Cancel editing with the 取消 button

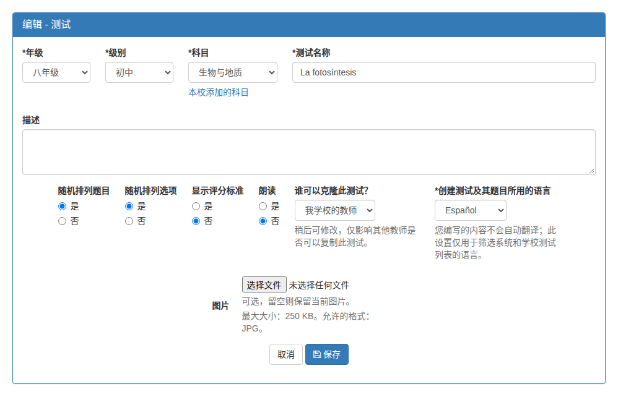point(285,354)
